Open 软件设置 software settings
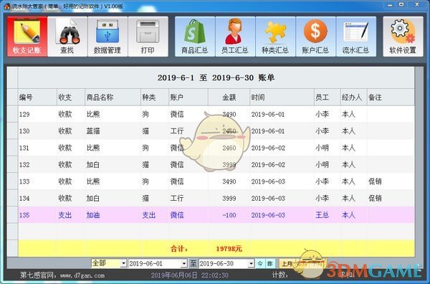This screenshot has height=284, width=430. coord(403,37)
